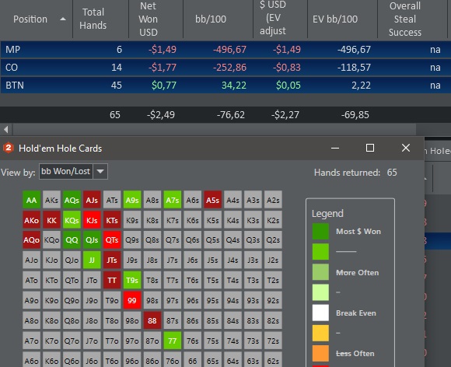
Task: Select the JJ hole card cell
Action: point(92,260)
